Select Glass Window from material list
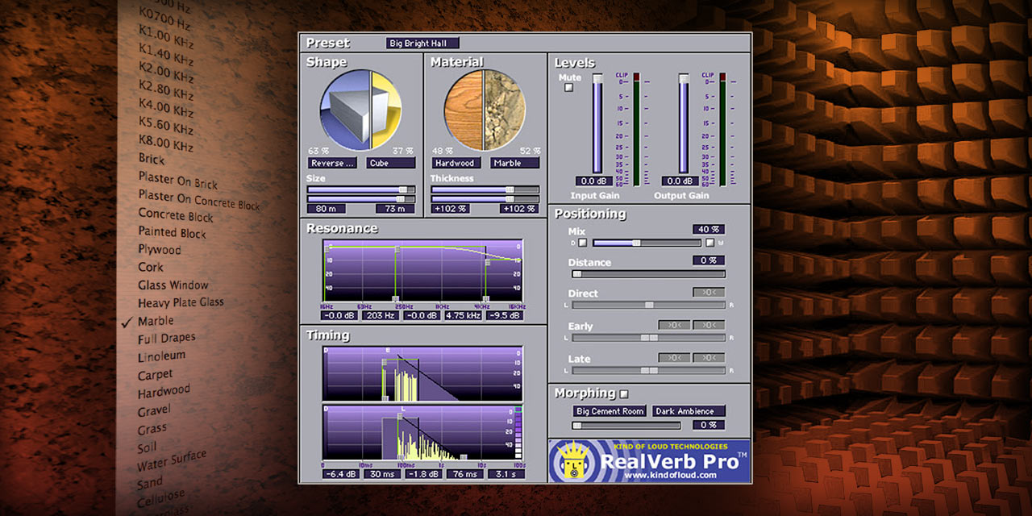Image resolution: width=1032 pixels, height=516 pixels. 173,285
